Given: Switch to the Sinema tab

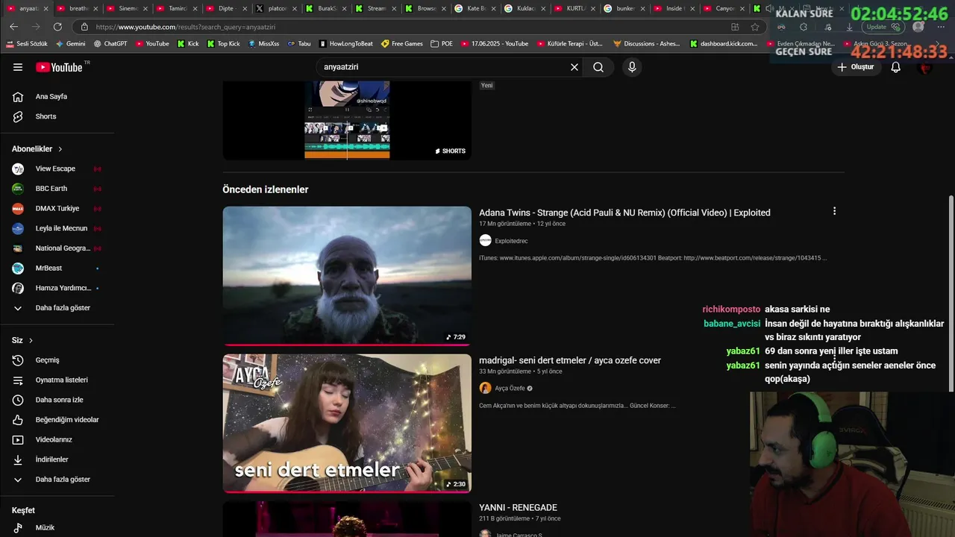Looking at the screenshot, I should point(128,8).
